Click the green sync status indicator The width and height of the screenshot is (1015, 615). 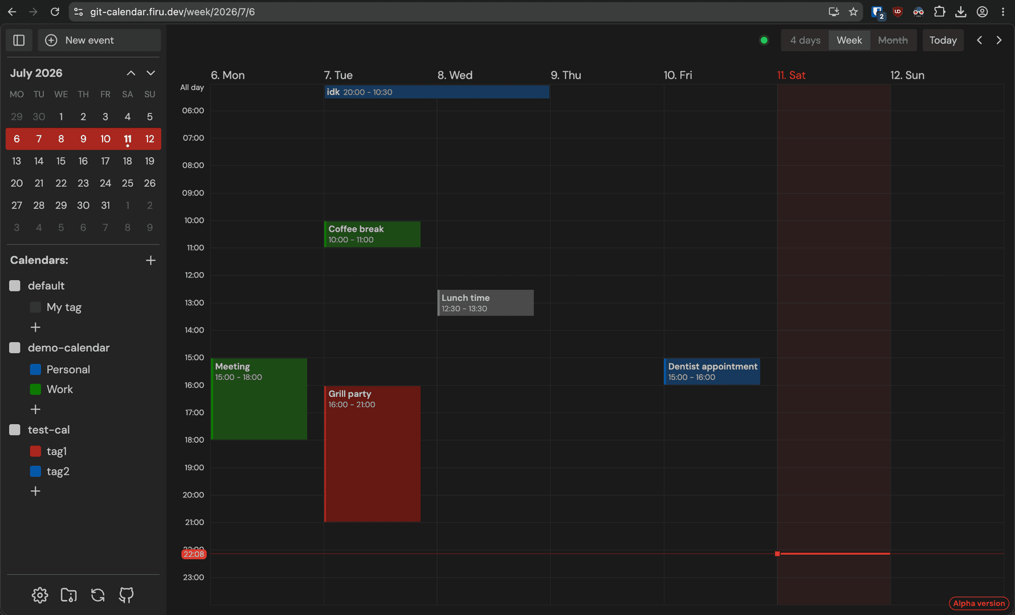tap(764, 40)
